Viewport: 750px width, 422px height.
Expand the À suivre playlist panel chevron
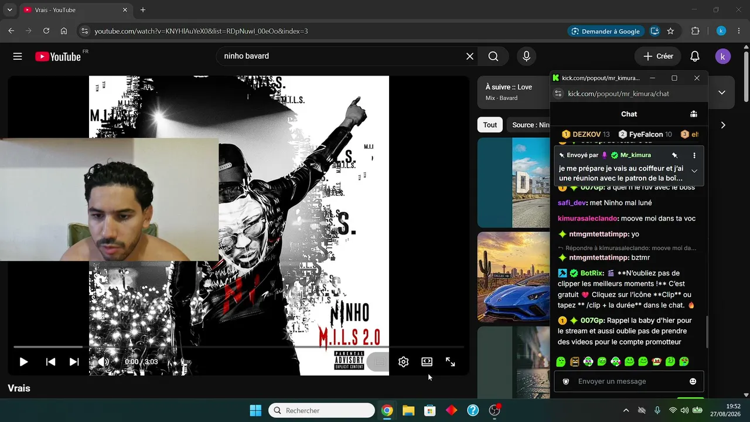[722, 93]
